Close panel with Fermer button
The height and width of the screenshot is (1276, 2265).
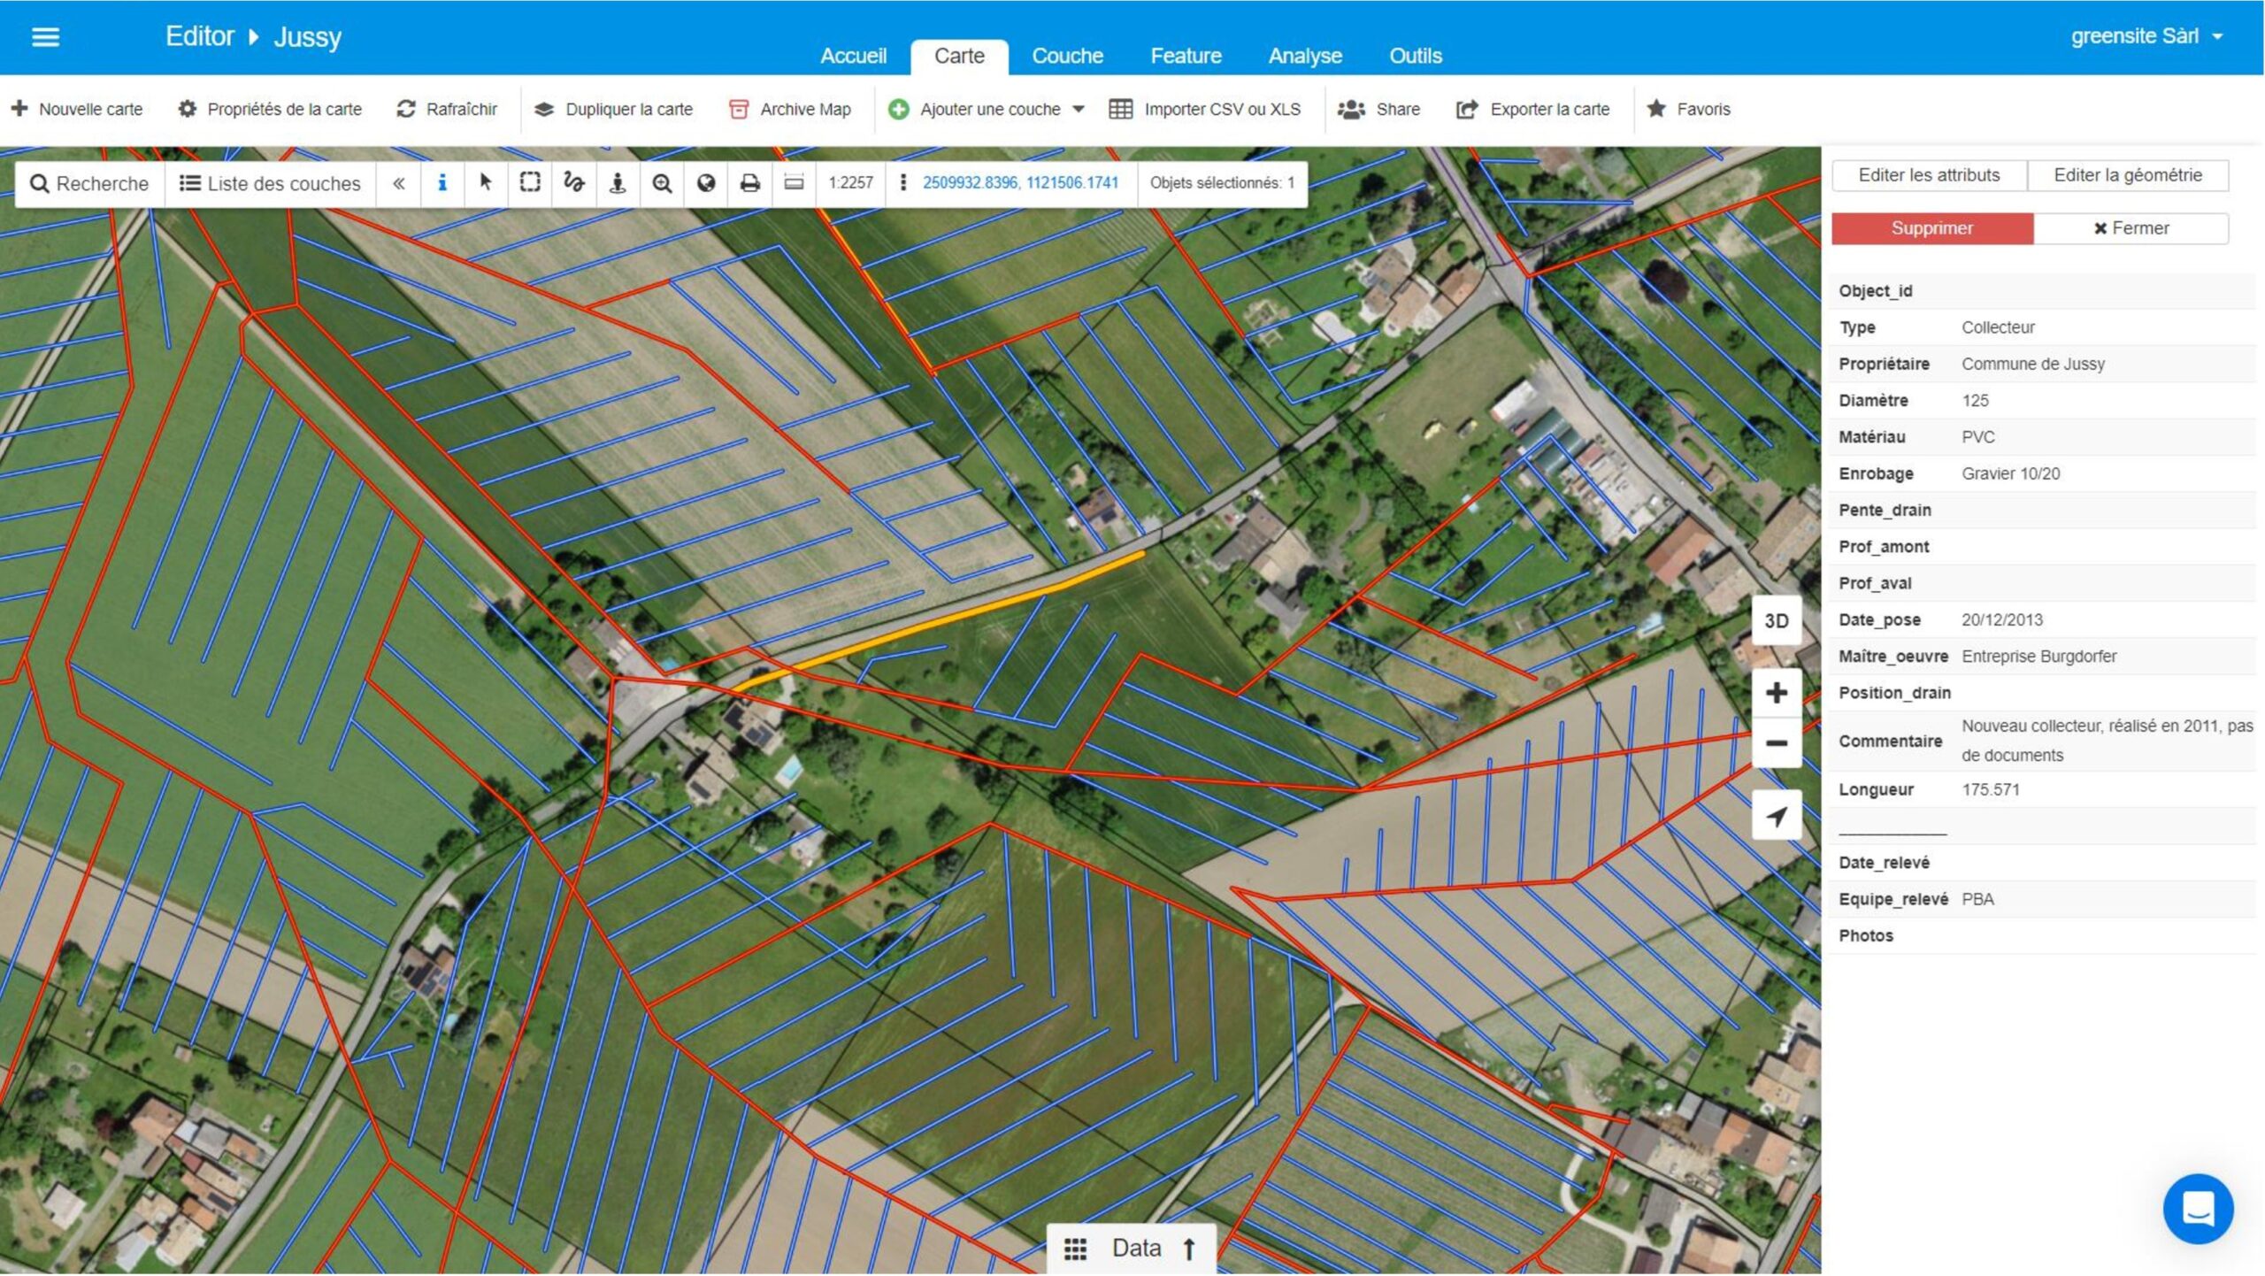pyautogui.click(x=2131, y=228)
